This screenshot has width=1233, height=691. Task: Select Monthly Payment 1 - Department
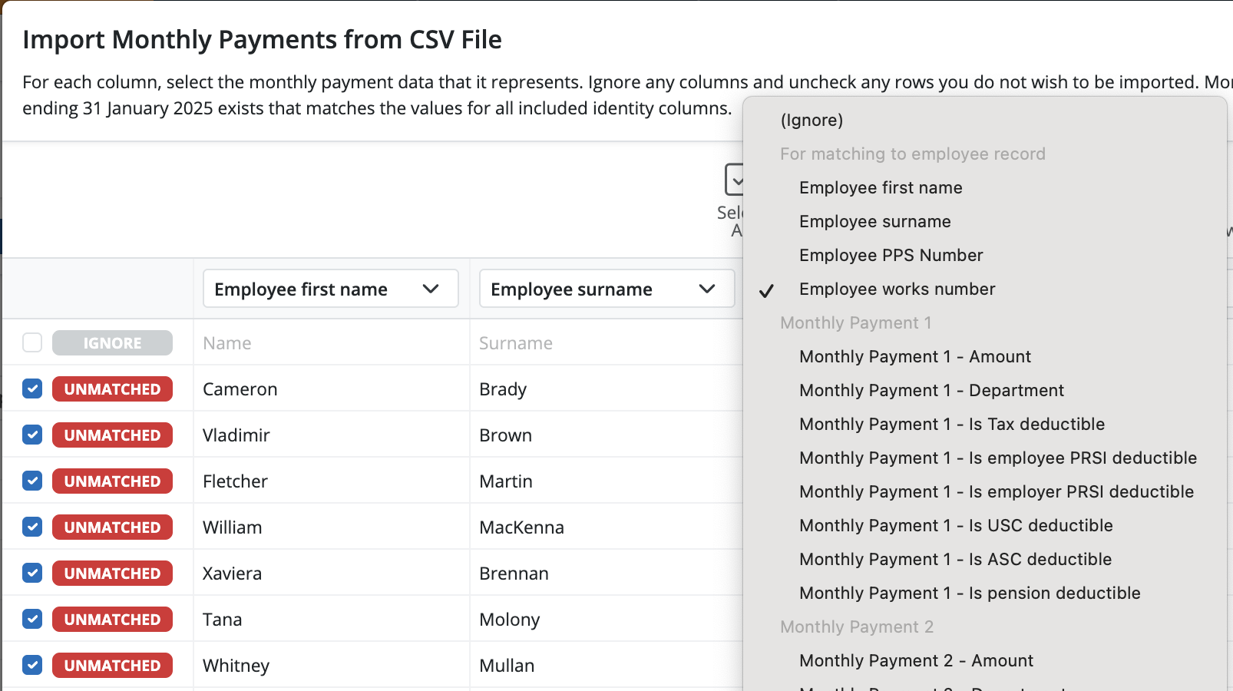click(931, 390)
